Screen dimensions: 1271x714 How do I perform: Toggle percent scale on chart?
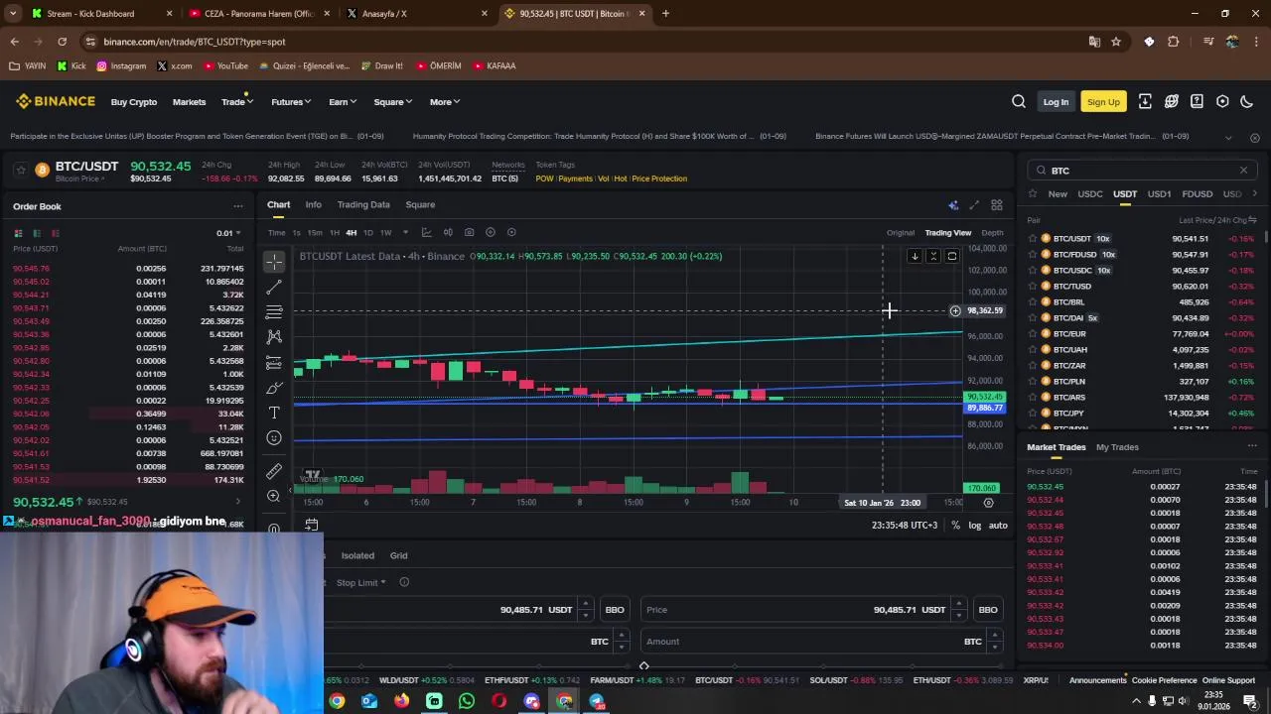coord(955,526)
